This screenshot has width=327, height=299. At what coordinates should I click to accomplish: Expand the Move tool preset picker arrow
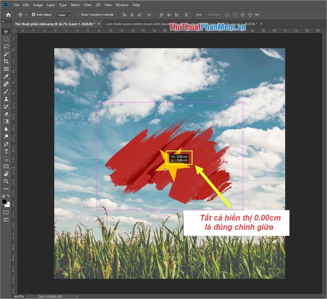26,15
